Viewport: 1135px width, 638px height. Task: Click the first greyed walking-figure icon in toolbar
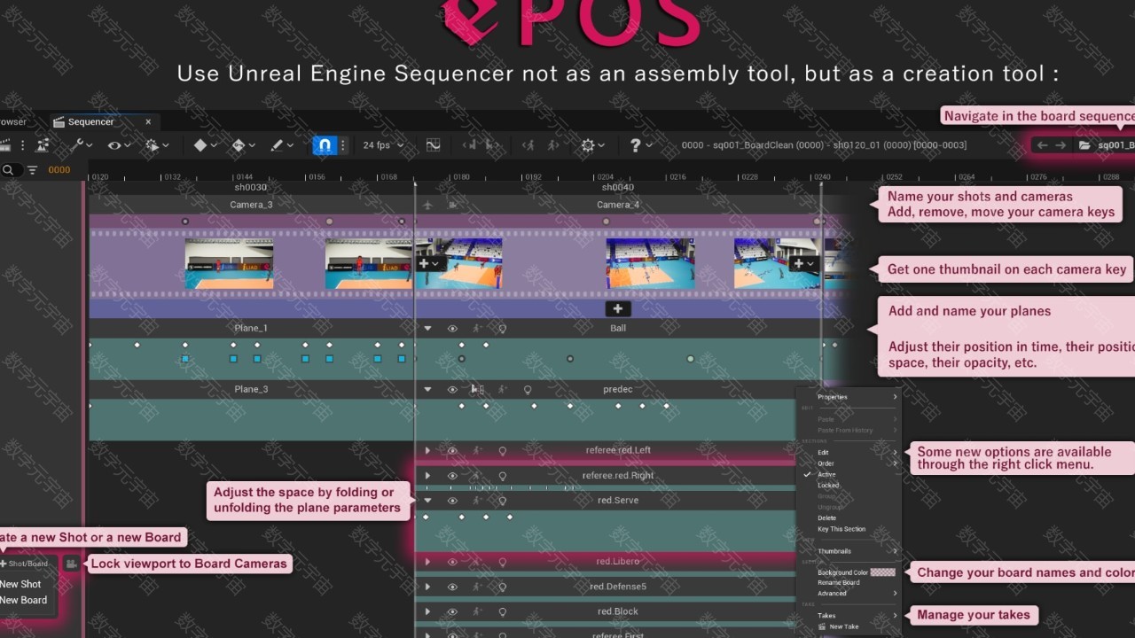click(x=528, y=145)
